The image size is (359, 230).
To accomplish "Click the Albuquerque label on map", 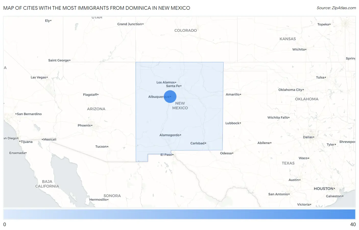I will point(159,97).
